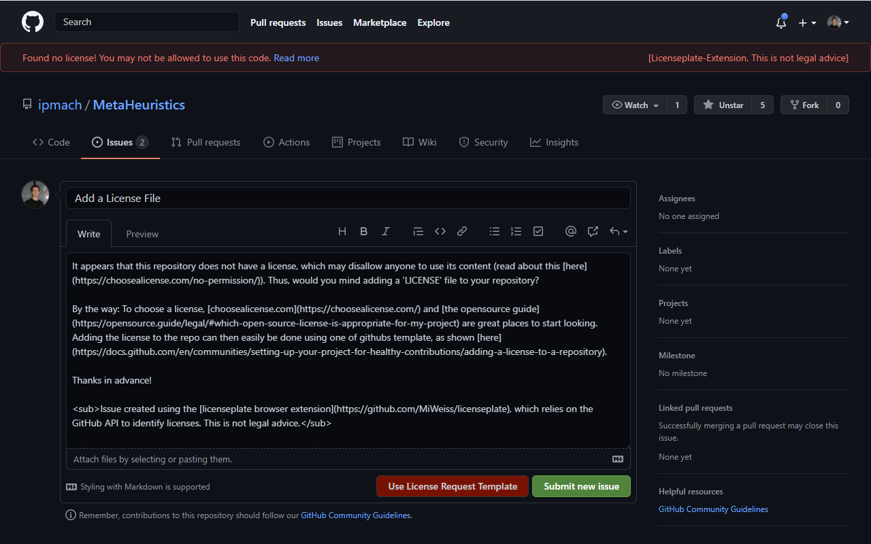Insert a quote block

418,231
